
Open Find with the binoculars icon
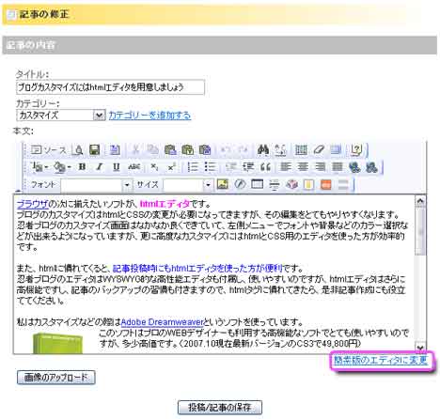tap(263, 150)
